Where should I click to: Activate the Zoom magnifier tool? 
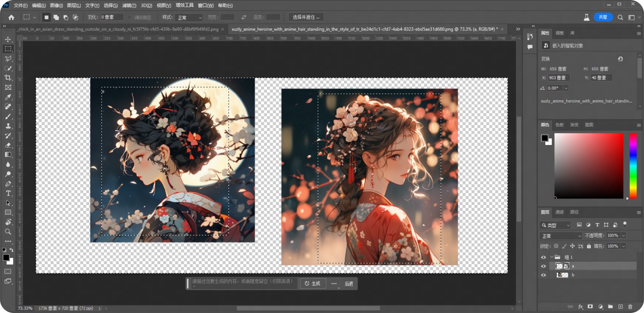click(8, 232)
